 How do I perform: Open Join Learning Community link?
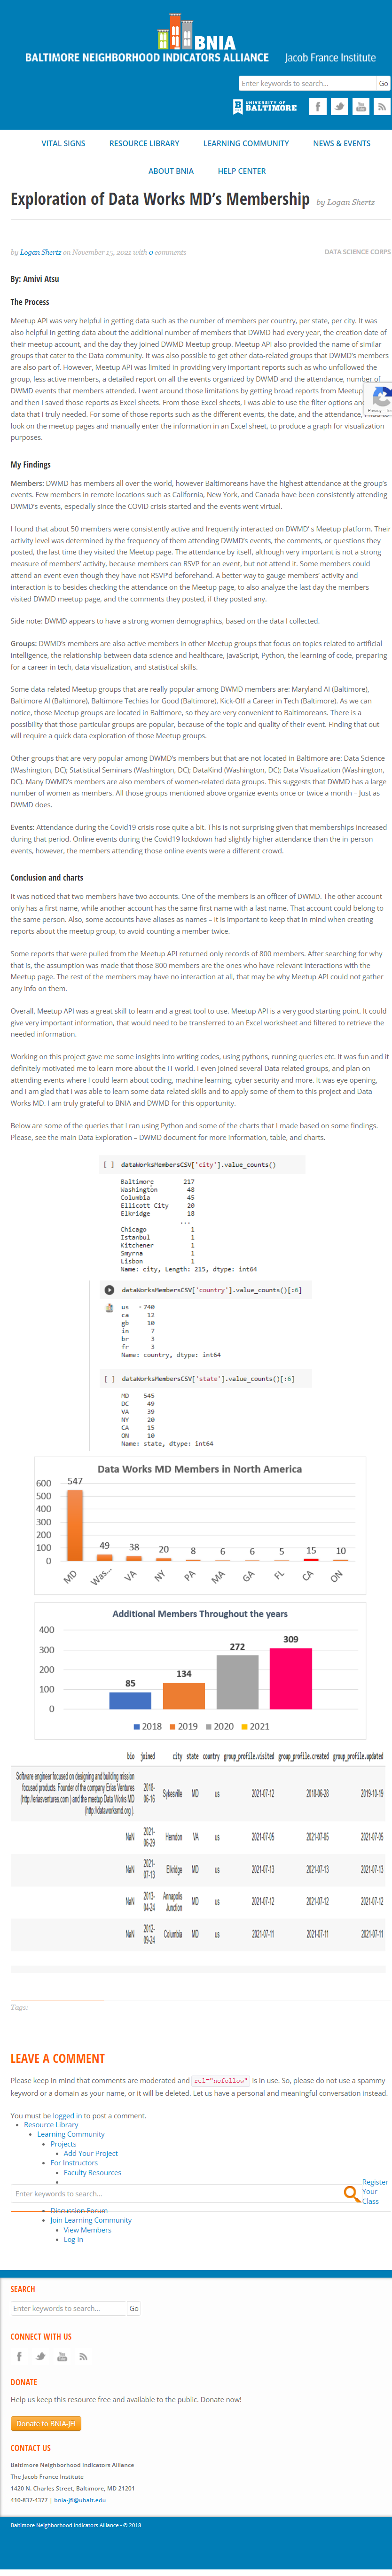(x=91, y=2220)
